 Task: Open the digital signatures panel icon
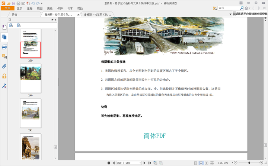4,86
